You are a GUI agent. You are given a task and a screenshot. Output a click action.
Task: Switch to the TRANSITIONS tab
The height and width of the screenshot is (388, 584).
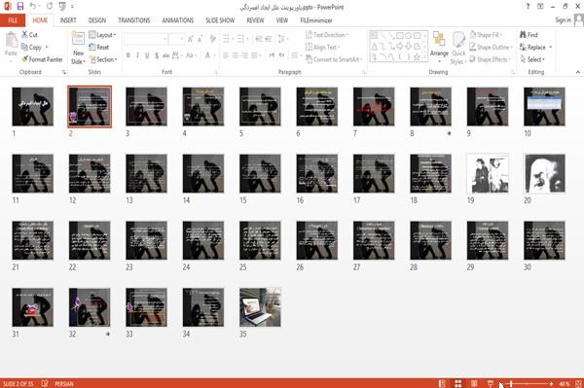click(x=134, y=20)
